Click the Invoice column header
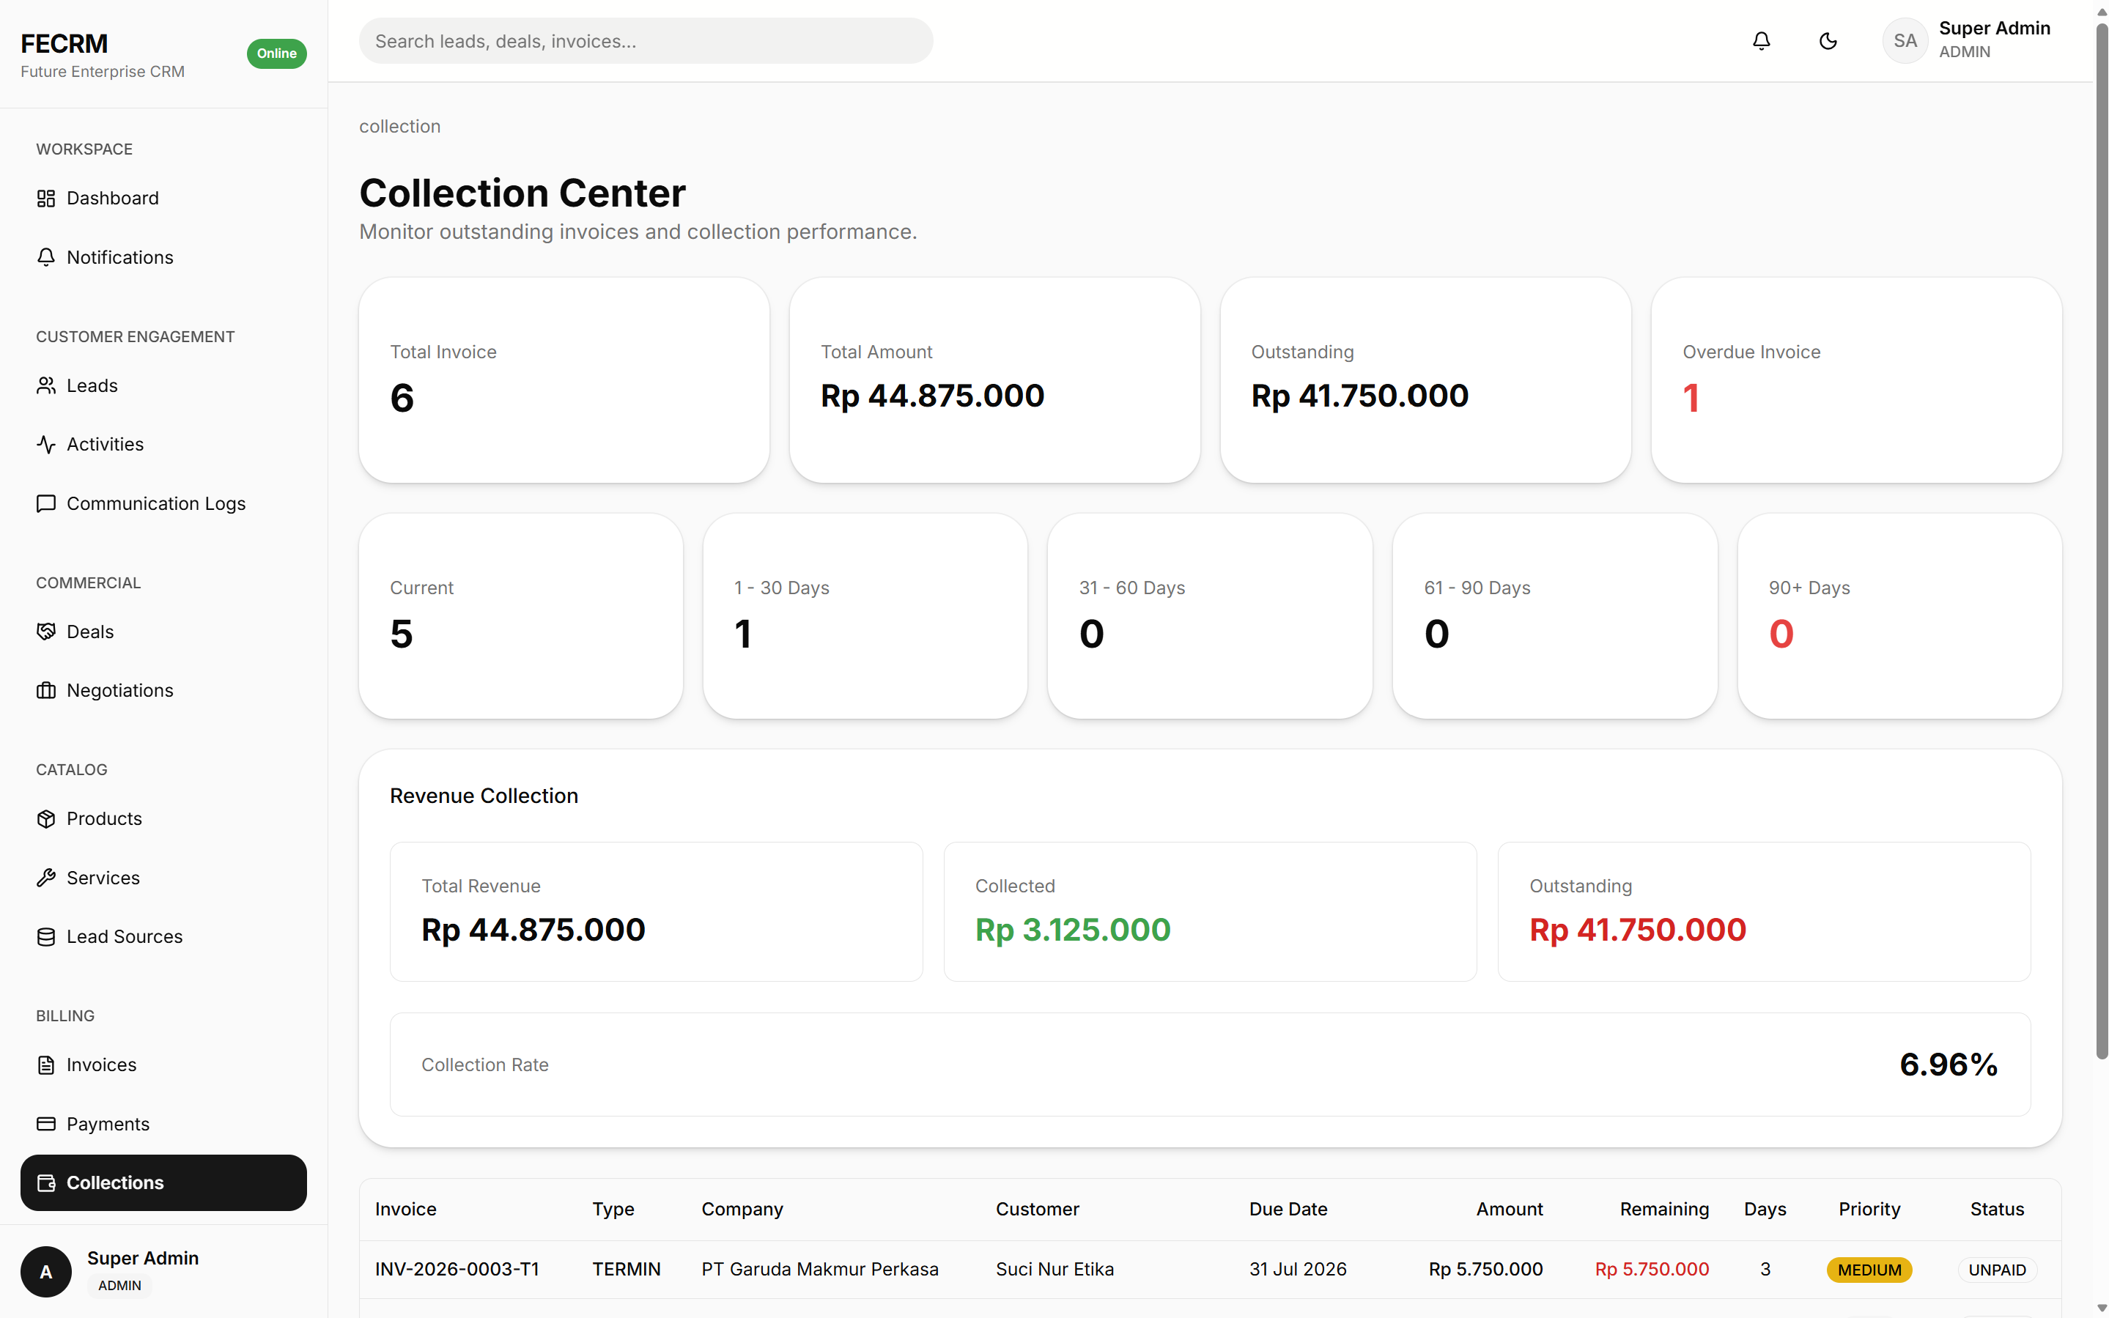 405,1209
